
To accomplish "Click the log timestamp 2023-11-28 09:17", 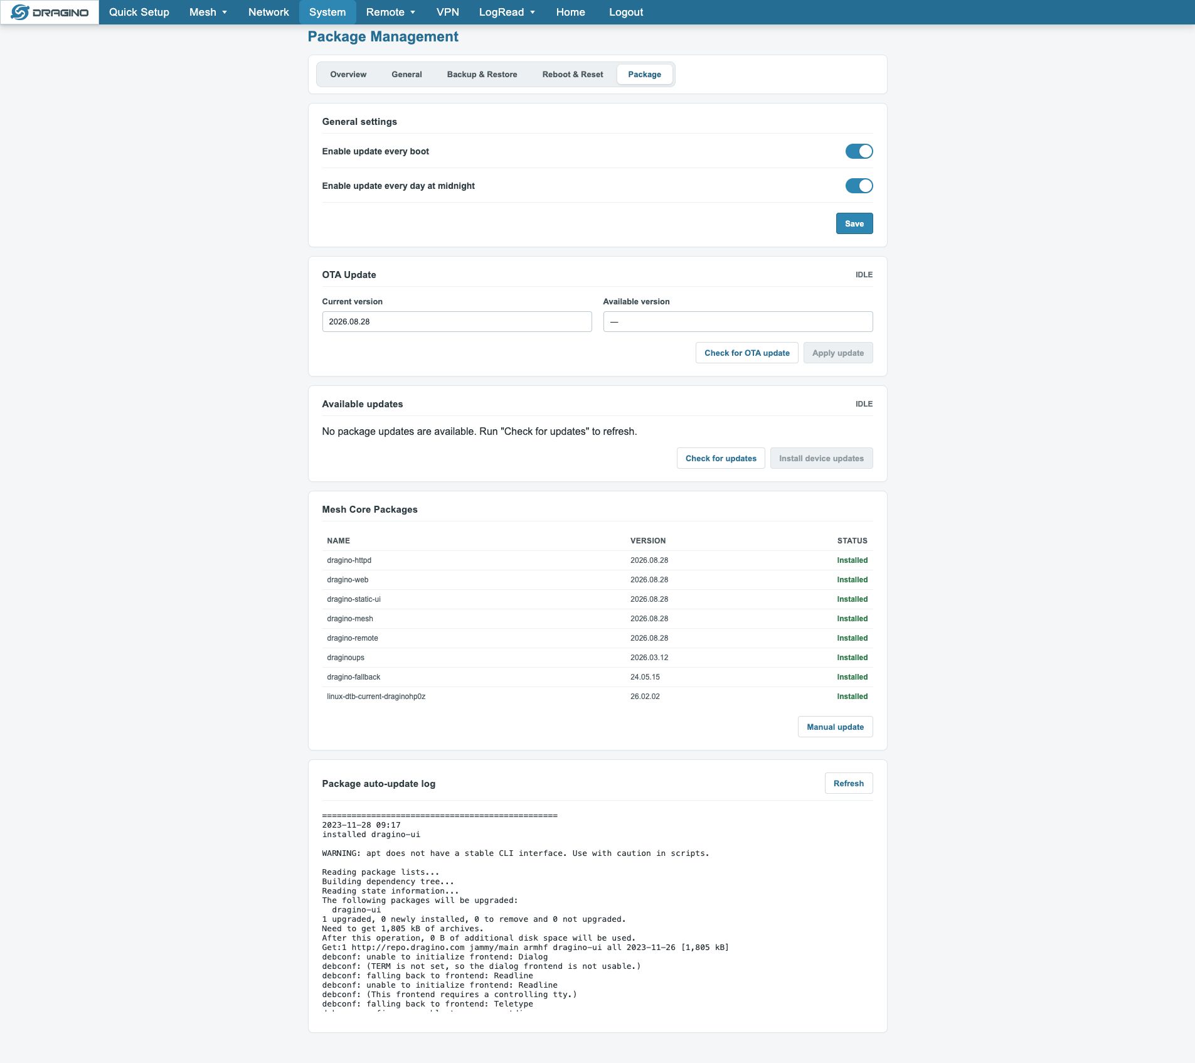I will pos(361,825).
